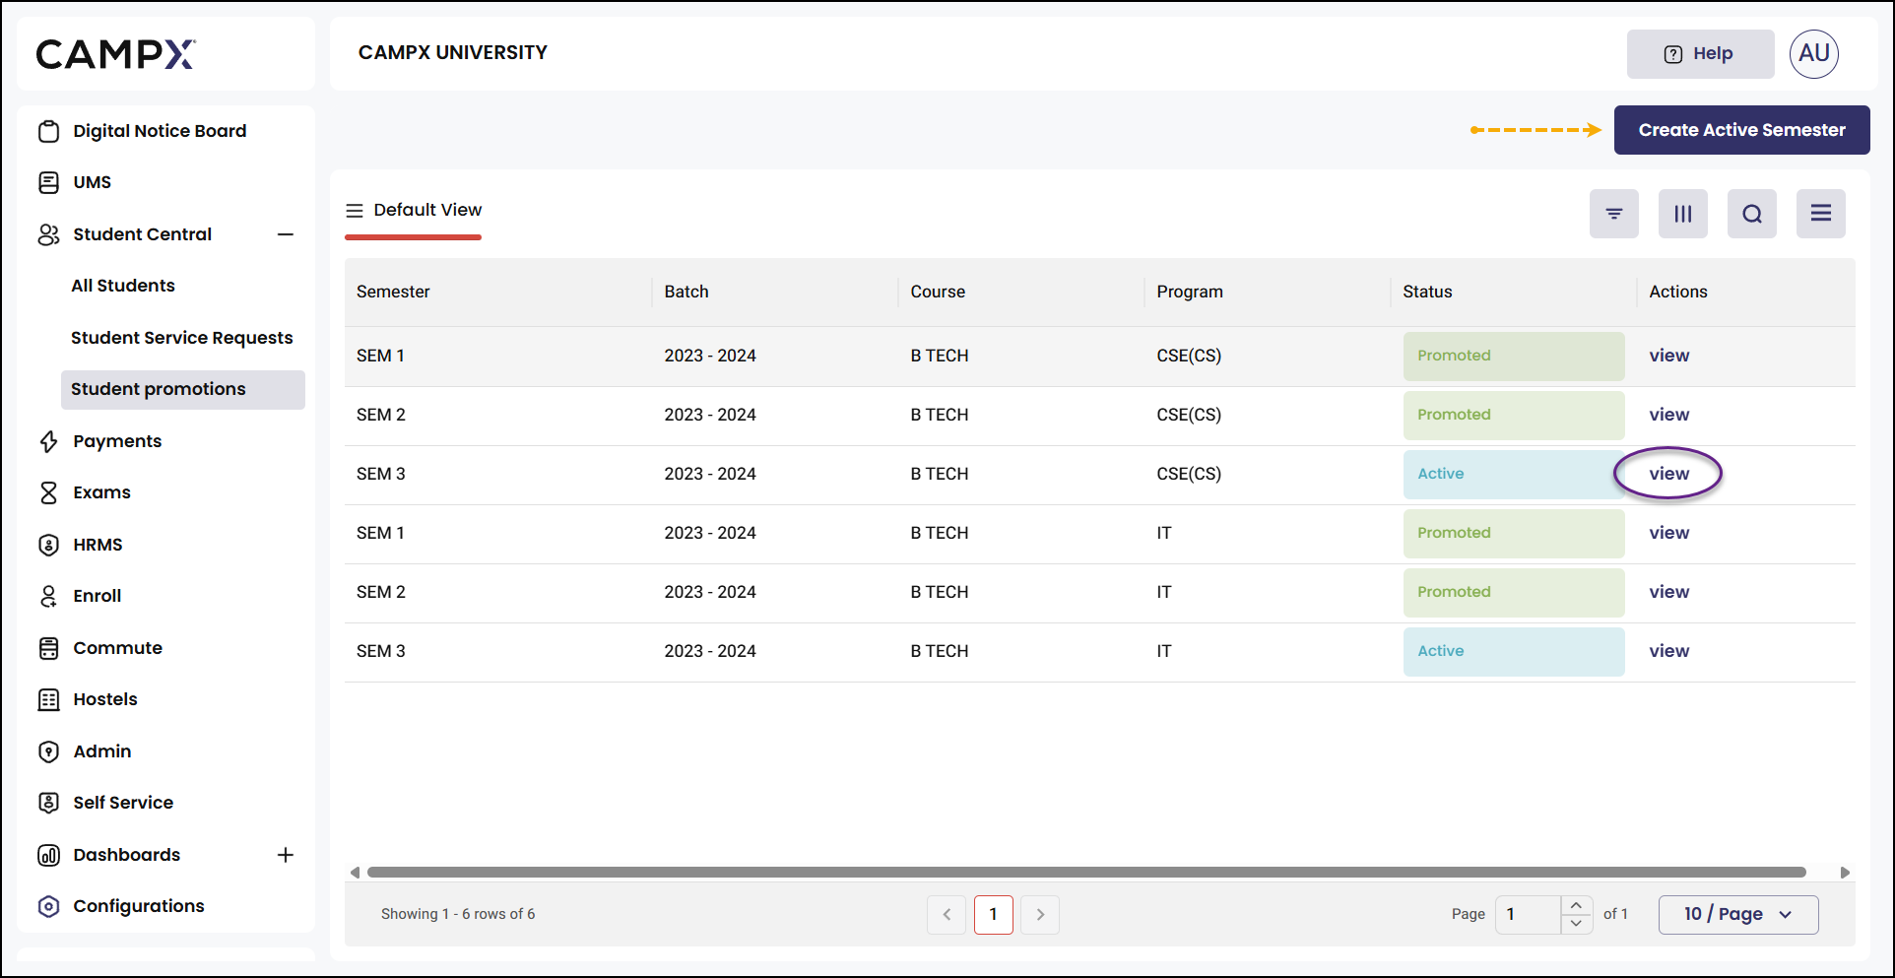
Task: Expand the Dashboards section
Action: click(286, 855)
